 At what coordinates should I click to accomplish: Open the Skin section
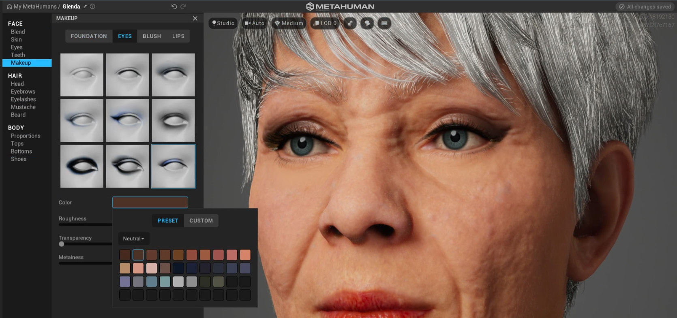(x=16, y=39)
